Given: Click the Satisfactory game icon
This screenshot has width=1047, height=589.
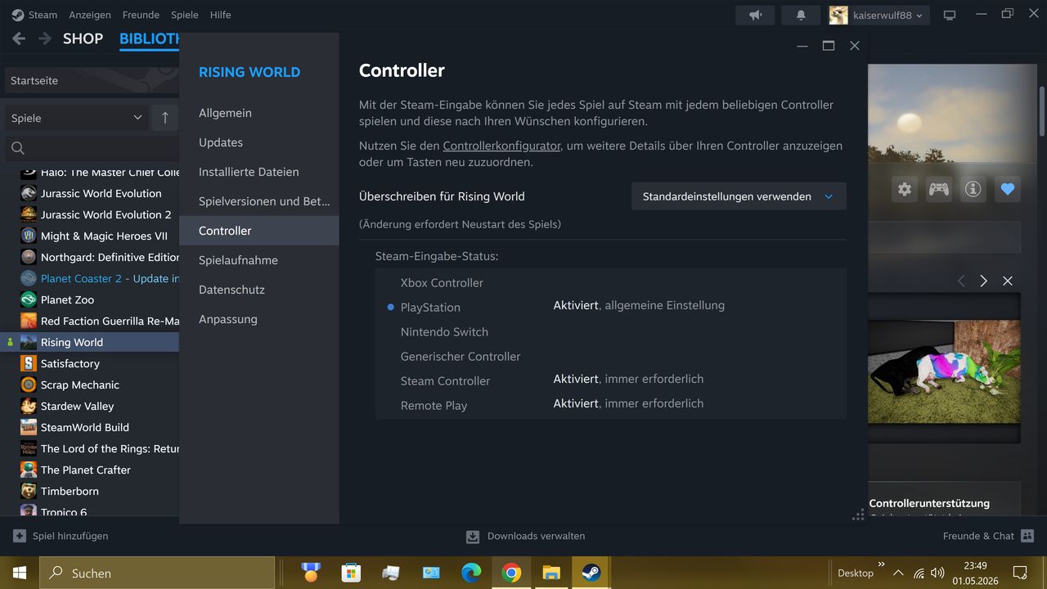Looking at the screenshot, I should pyautogui.click(x=29, y=363).
